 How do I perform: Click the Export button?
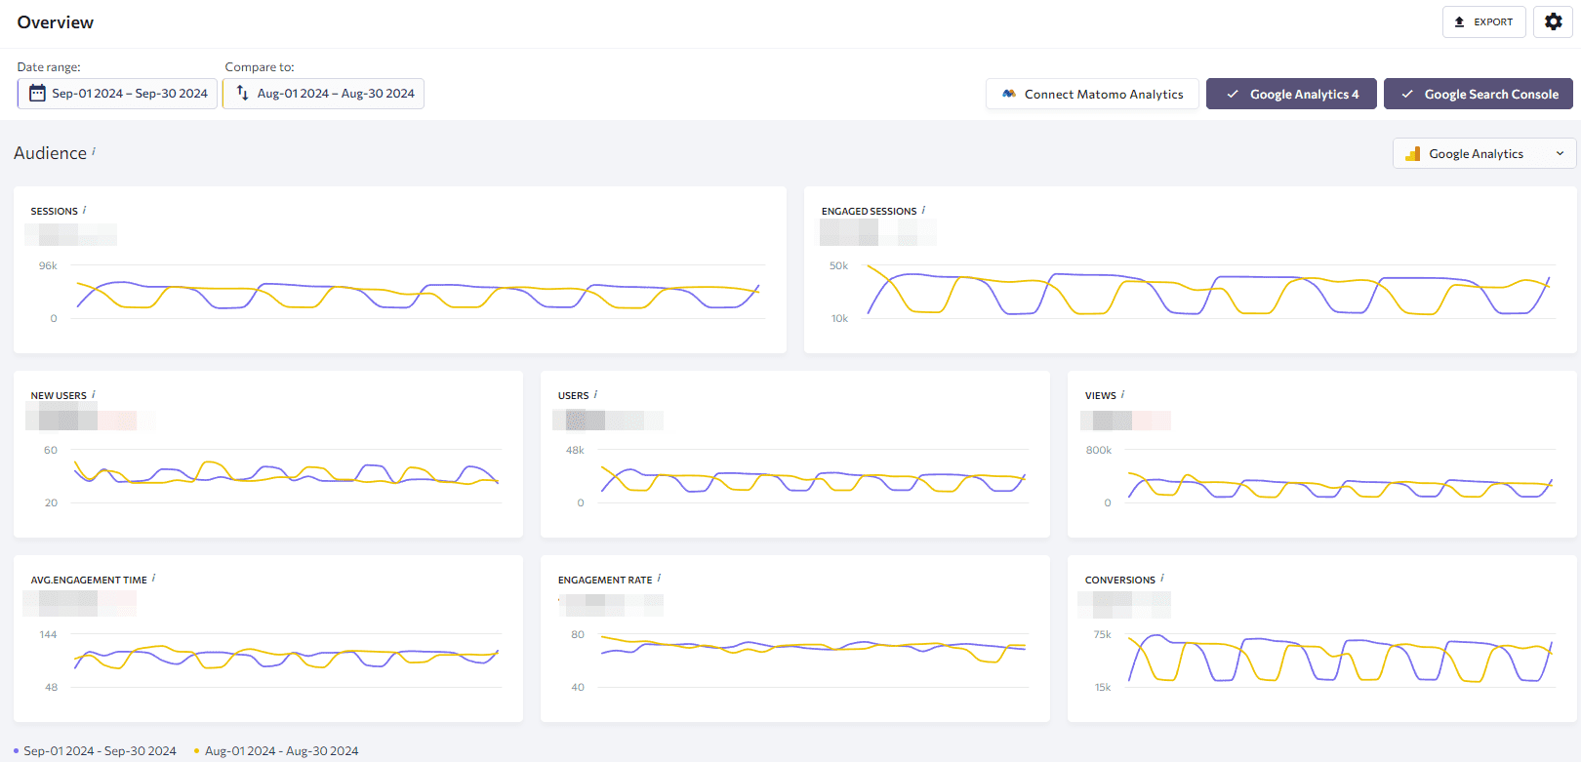point(1483,21)
